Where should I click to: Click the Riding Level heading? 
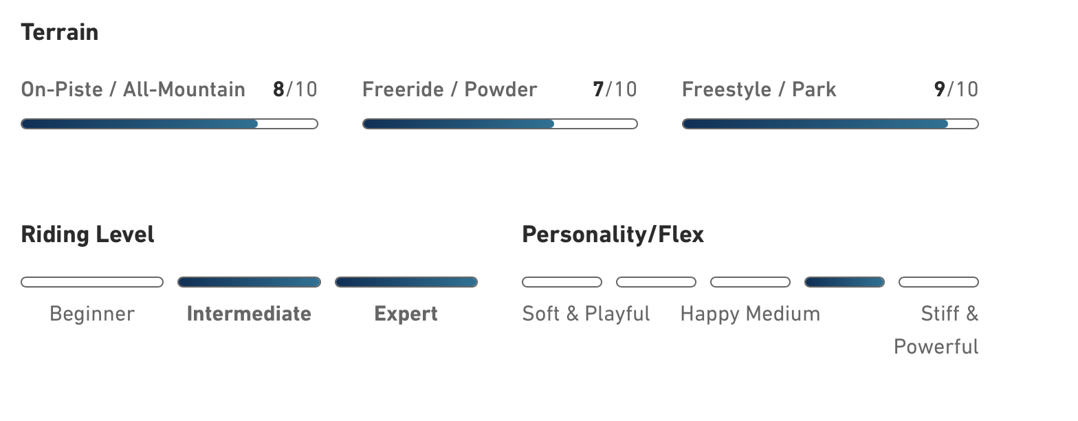click(88, 235)
